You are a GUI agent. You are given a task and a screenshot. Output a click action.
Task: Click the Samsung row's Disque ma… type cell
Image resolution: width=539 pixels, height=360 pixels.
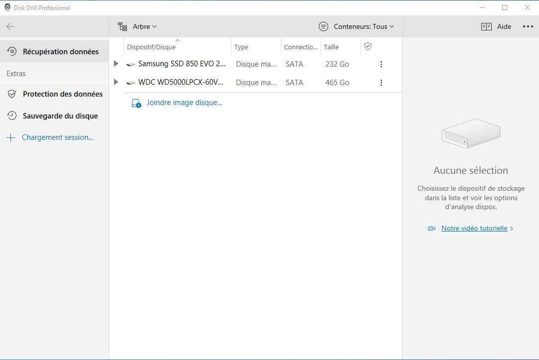tap(256, 64)
